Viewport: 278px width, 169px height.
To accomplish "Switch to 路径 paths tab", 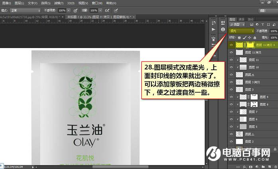I will click(251, 19).
